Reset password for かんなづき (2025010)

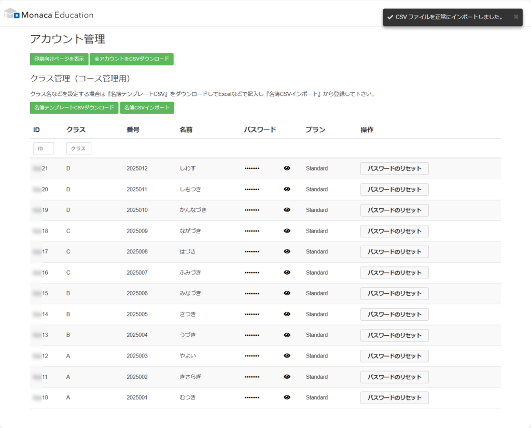[395, 210]
